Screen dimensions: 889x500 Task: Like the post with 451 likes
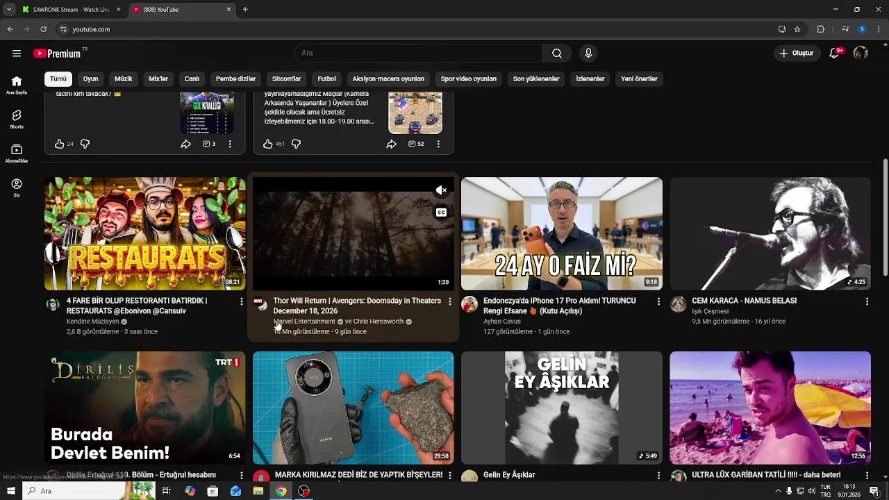tap(268, 144)
